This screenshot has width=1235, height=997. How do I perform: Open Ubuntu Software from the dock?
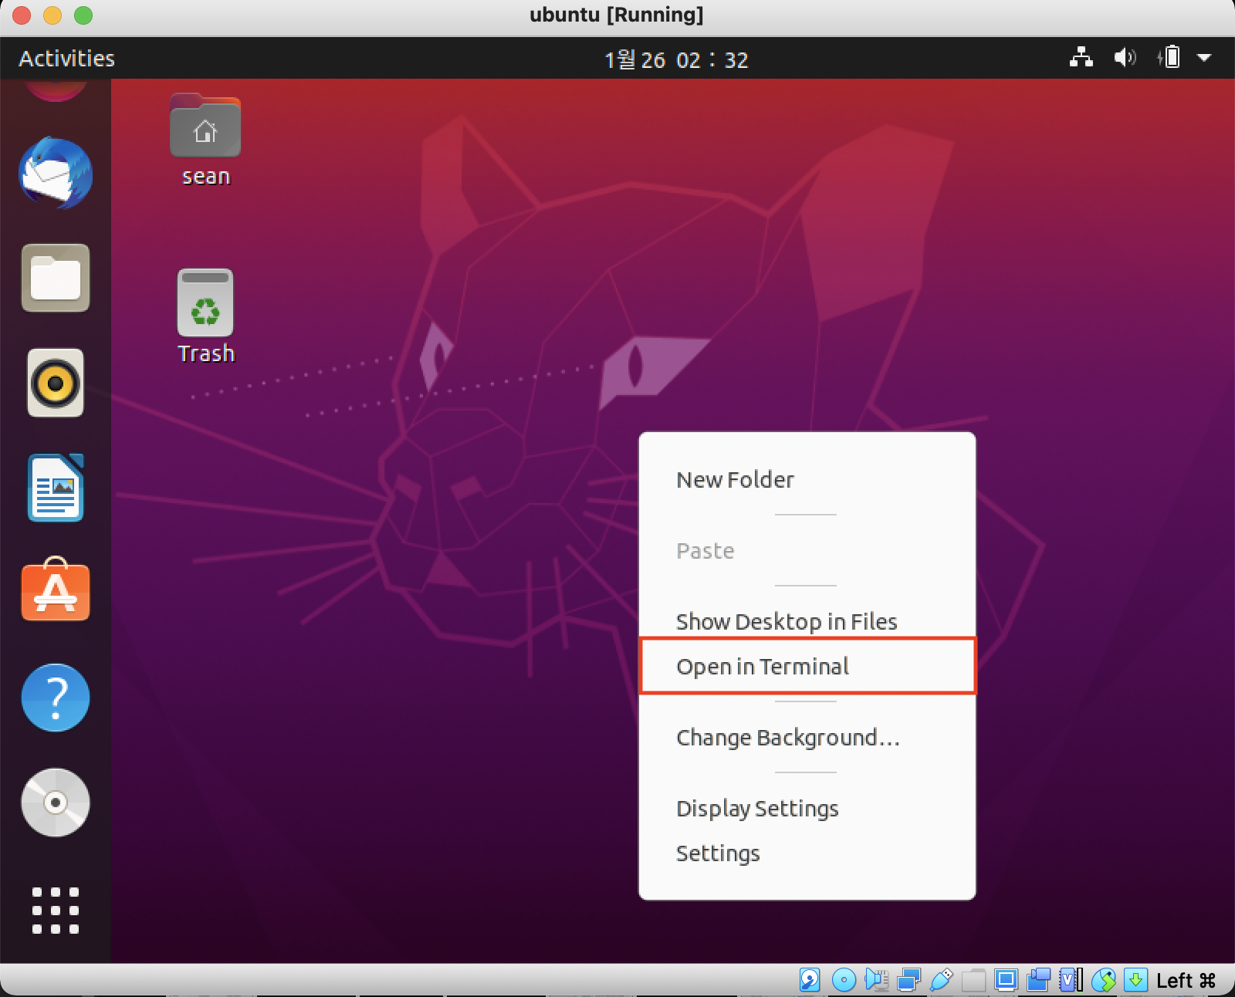pyautogui.click(x=56, y=590)
